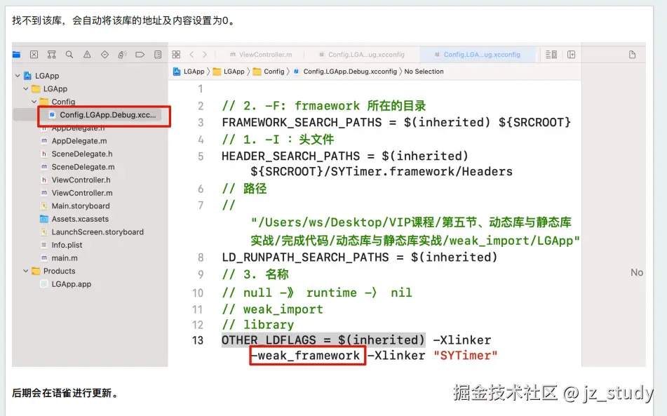Open the Symbol navigator icon
The width and height of the screenshot is (667, 416).
(51, 55)
